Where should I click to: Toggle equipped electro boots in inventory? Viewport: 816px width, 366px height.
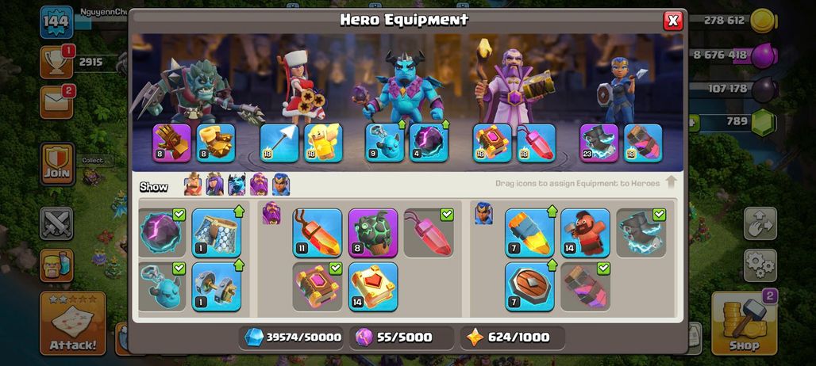point(641,233)
